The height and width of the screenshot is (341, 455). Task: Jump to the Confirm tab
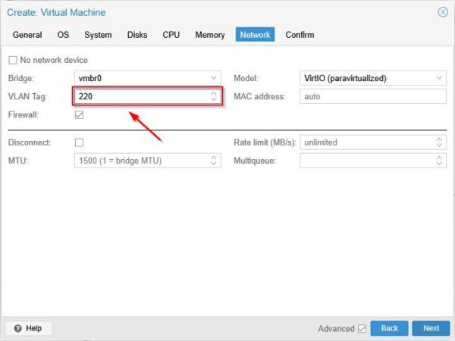click(x=300, y=35)
